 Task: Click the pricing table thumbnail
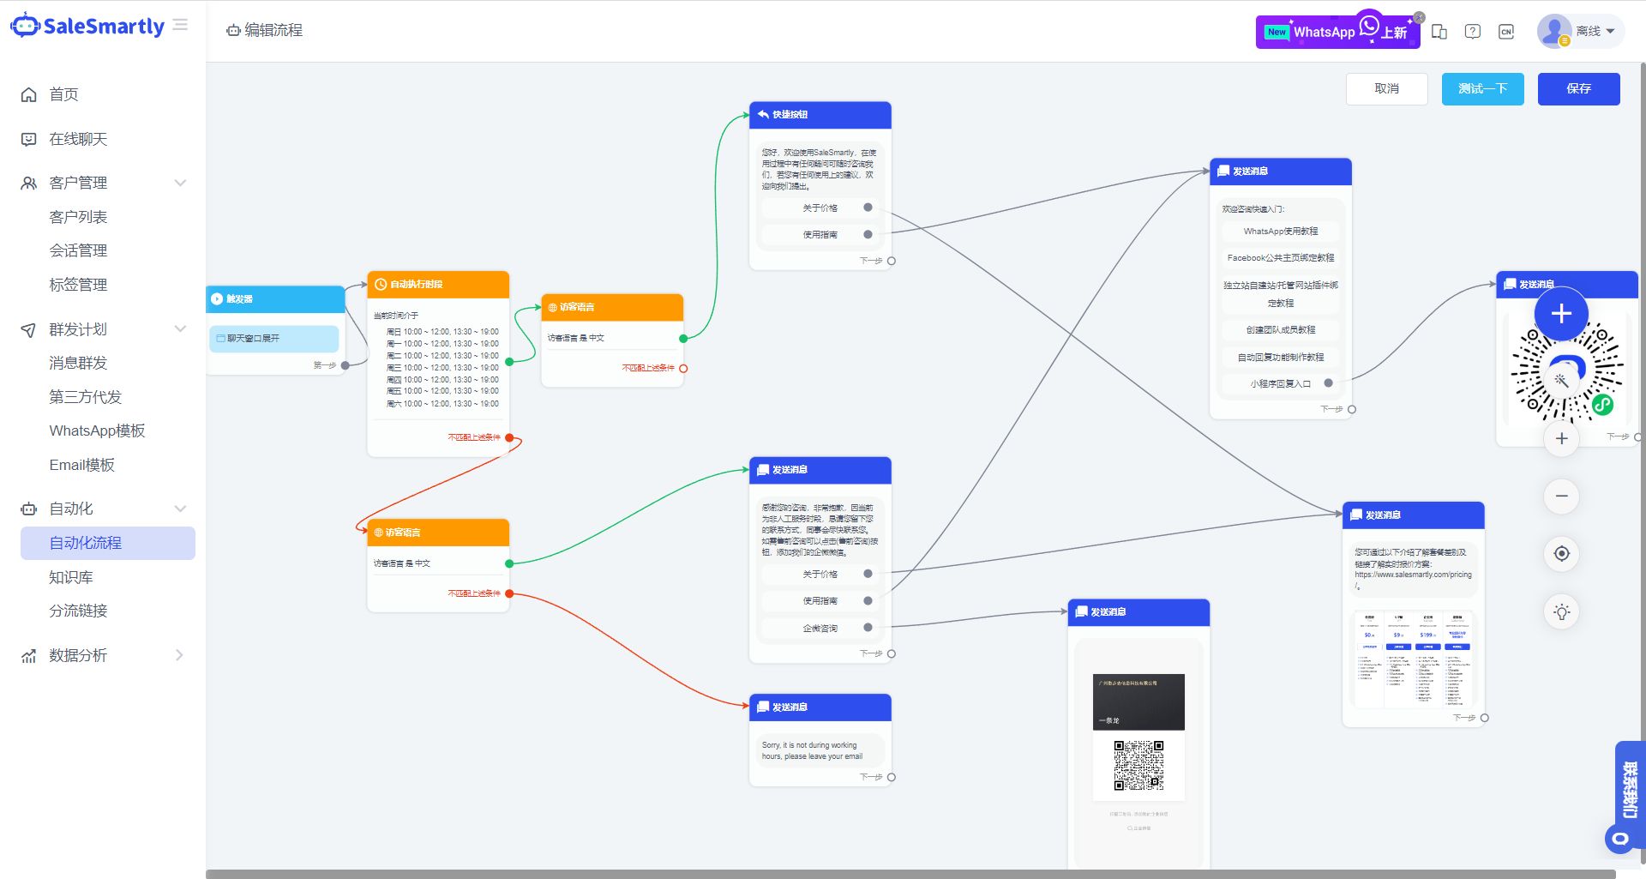click(1413, 659)
